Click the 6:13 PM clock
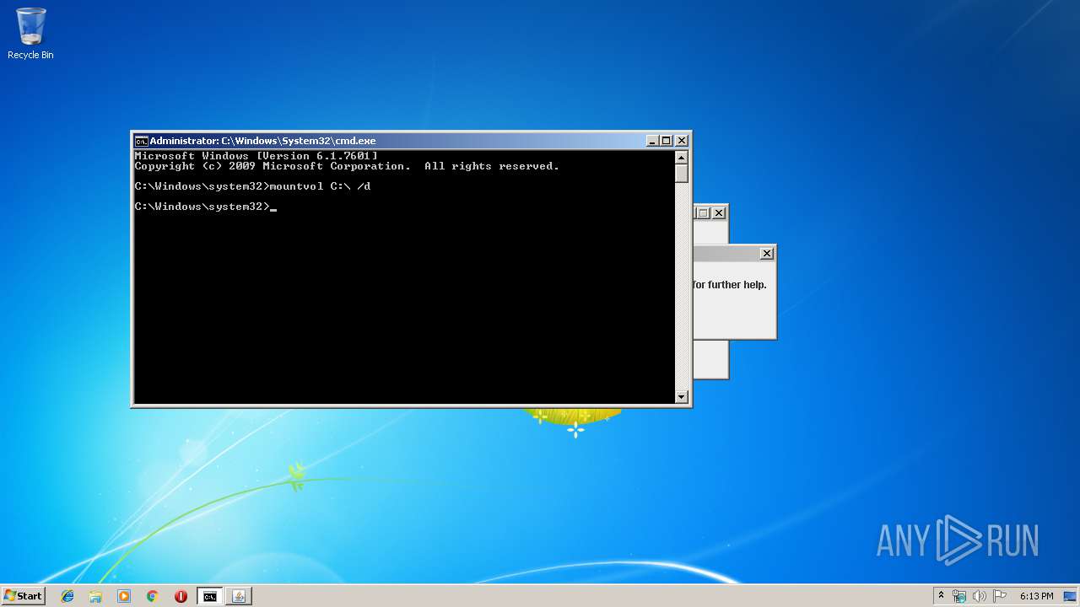The image size is (1080, 607). click(1036, 596)
